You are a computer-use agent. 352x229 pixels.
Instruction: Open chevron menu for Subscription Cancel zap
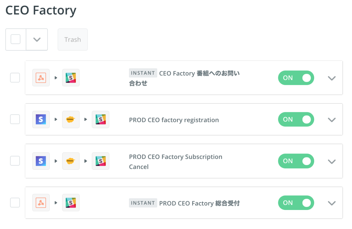pos(332,161)
